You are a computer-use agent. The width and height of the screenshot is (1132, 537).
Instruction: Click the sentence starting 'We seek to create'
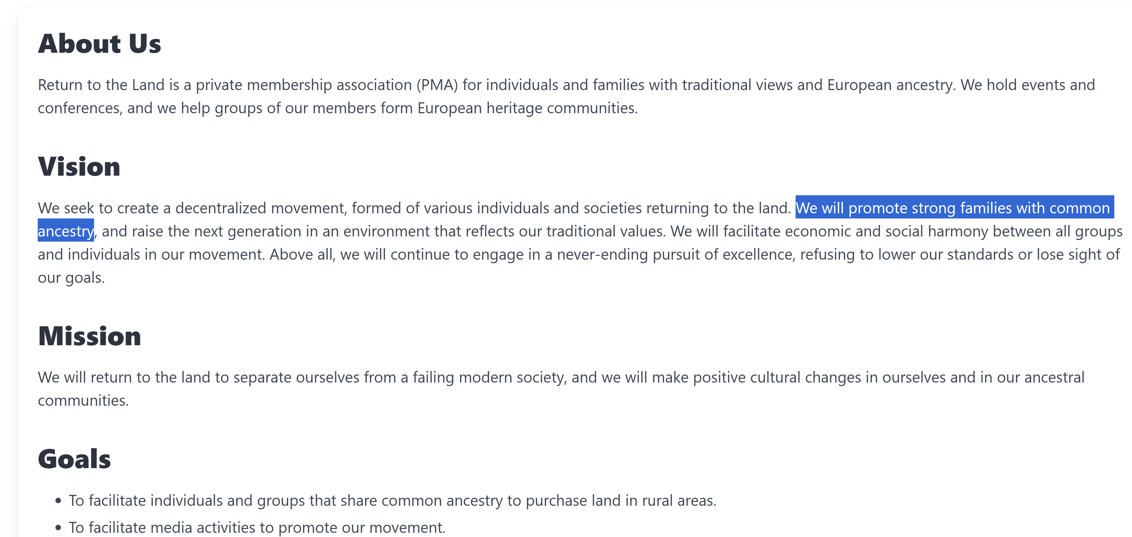[414, 208]
